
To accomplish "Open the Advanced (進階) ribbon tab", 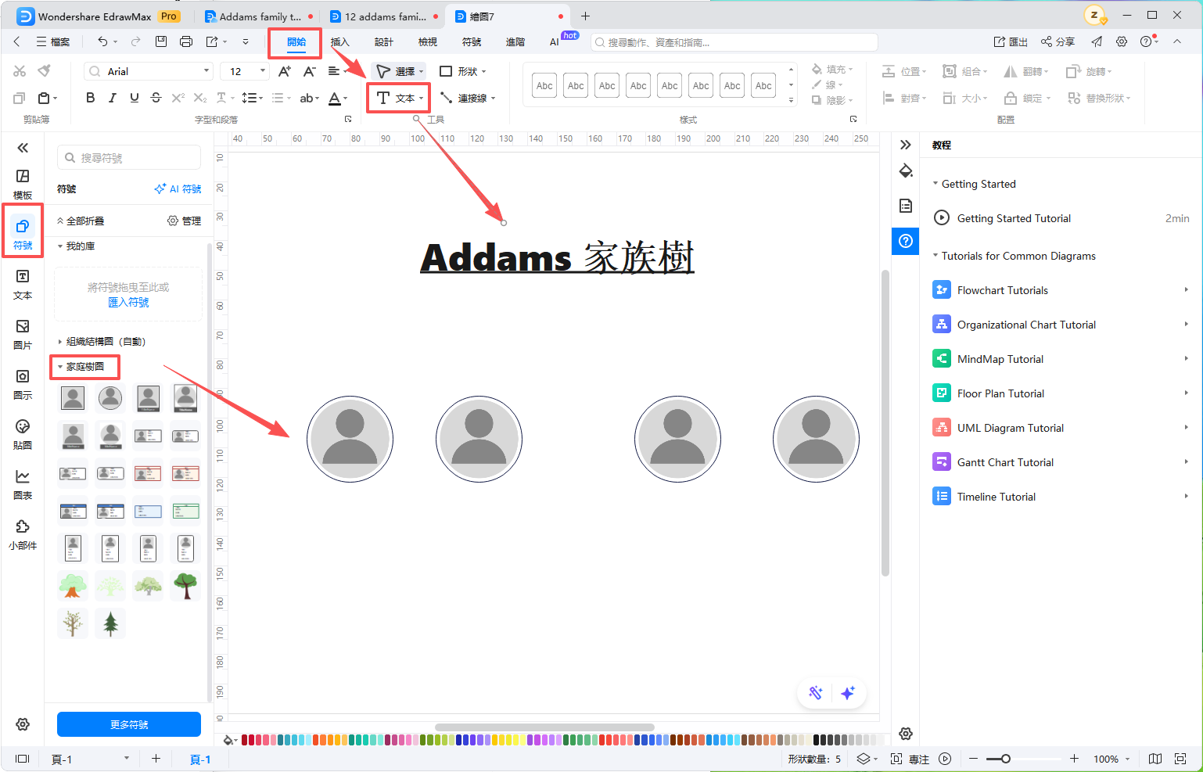I will tap(515, 41).
